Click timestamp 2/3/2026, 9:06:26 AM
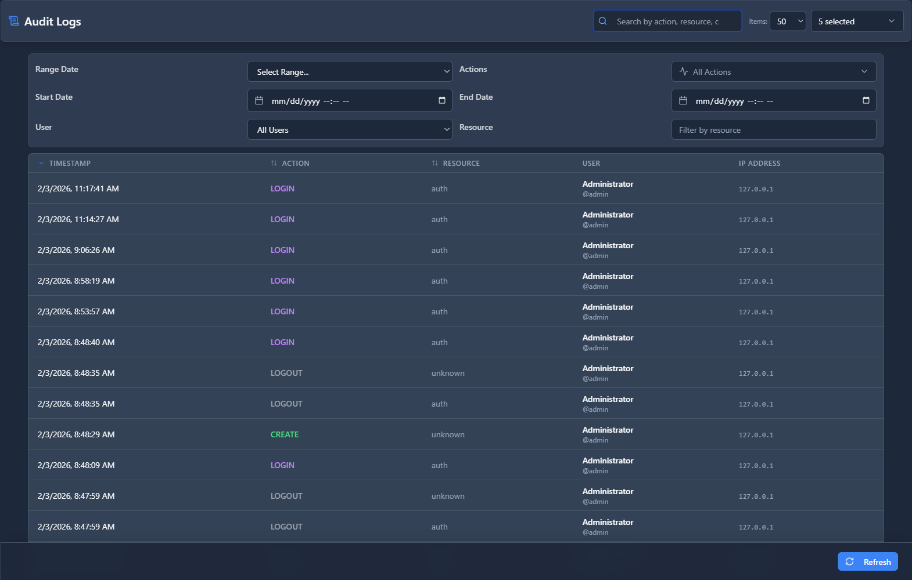This screenshot has width=912, height=580. [76, 250]
